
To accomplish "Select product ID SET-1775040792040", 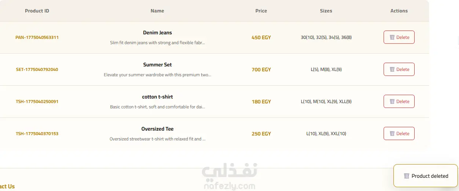I will pos(37,70).
